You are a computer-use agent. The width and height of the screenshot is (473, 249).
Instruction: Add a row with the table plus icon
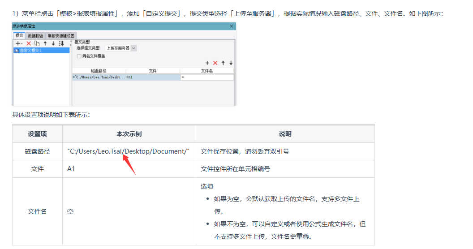point(207,63)
